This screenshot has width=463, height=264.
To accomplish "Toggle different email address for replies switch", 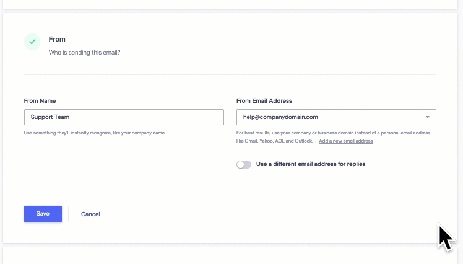I will pyautogui.click(x=244, y=164).
